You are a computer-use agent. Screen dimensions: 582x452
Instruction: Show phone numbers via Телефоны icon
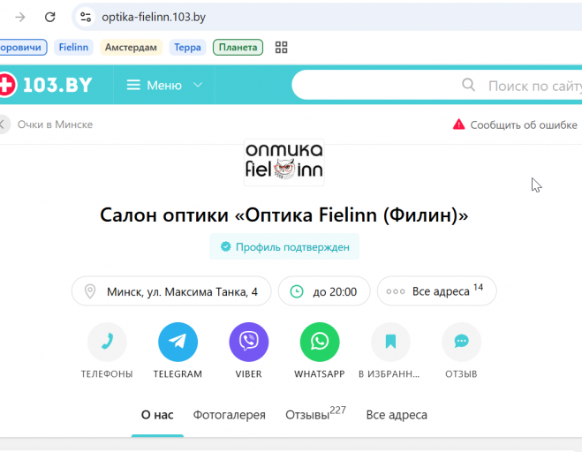107,342
